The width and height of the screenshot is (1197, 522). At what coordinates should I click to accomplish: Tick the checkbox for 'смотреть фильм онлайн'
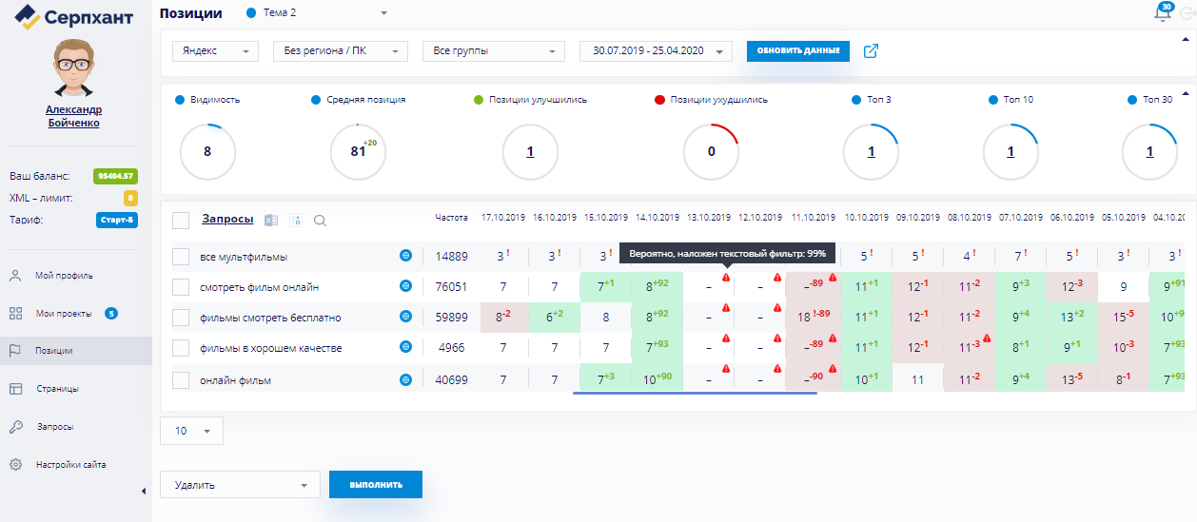tap(182, 287)
